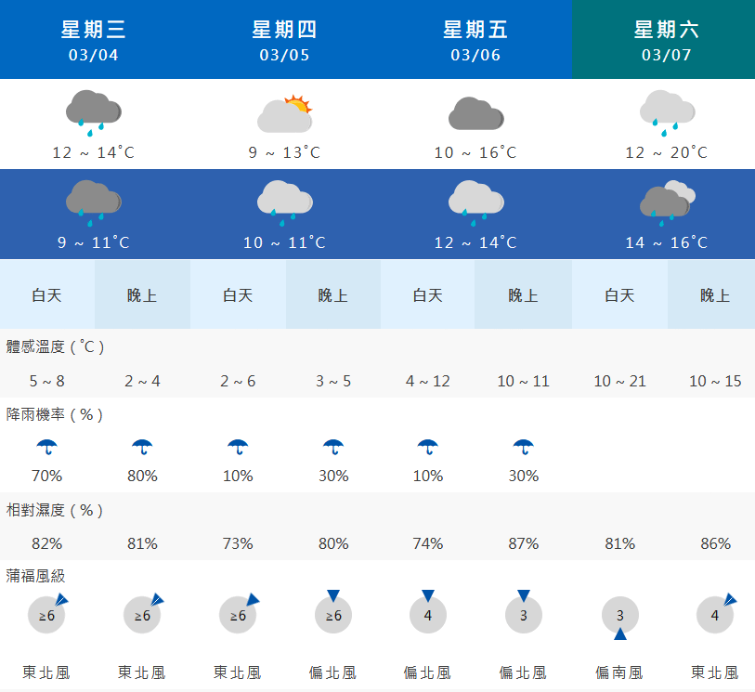
Task: Click the 降雨機率 (%) row label
Action: 55,414
